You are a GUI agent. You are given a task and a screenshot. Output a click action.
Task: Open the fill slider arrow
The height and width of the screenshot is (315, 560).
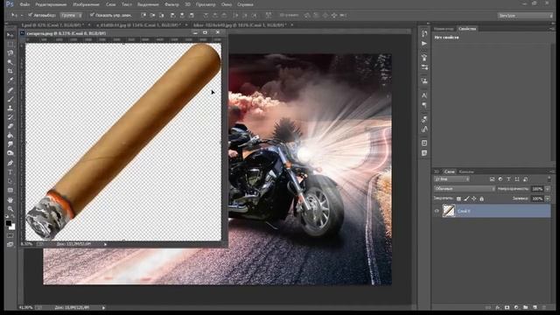[x=548, y=199]
